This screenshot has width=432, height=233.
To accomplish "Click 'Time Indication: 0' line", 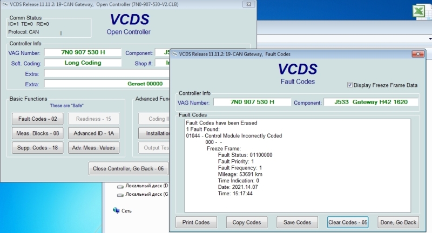I will pyautogui.click(x=238, y=181).
